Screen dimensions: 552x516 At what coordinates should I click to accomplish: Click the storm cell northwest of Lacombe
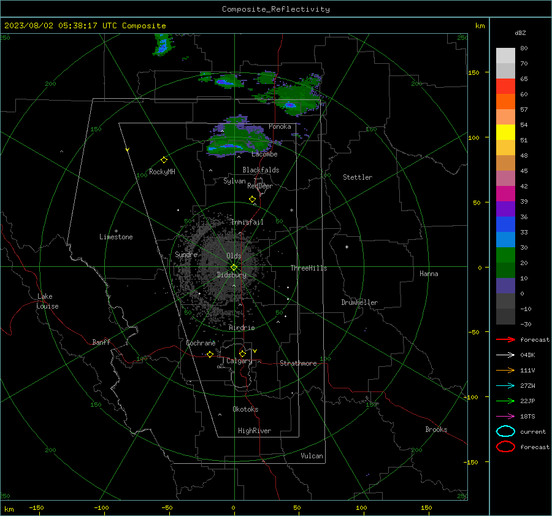(x=239, y=137)
